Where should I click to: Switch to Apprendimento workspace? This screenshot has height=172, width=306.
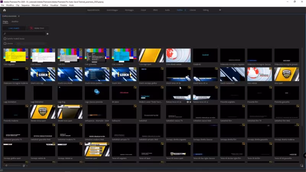pyautogui.click(x=93, y=10)
